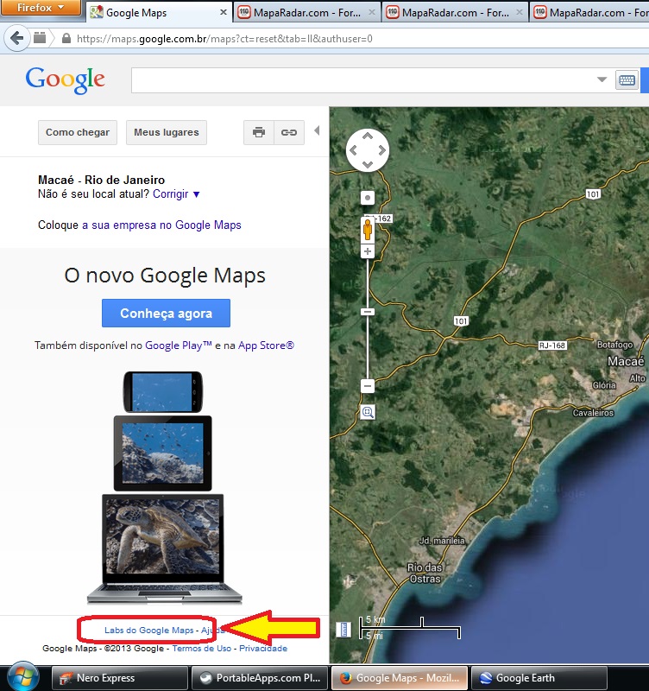Open Nero Express from the taskbar

120,678
